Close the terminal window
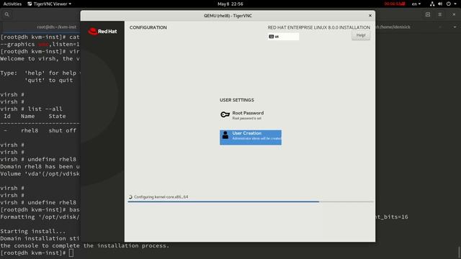 (x=454, y=14)
